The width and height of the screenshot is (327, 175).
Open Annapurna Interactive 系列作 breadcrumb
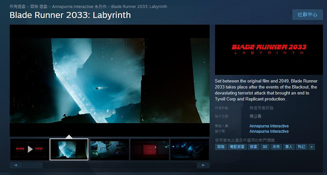coord(79,7)
